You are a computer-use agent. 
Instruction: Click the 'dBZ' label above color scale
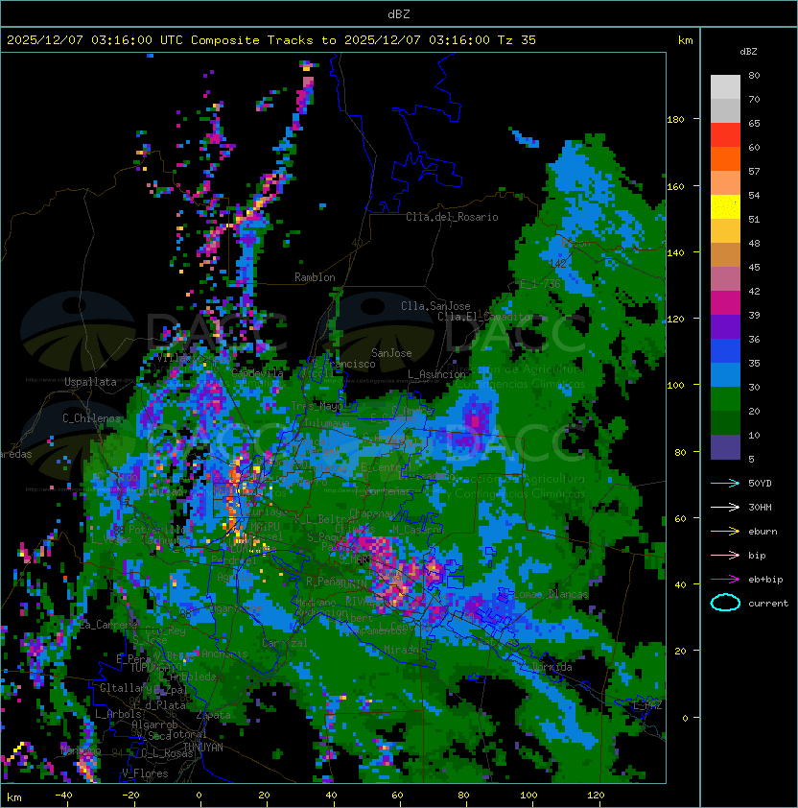(748, 52)
